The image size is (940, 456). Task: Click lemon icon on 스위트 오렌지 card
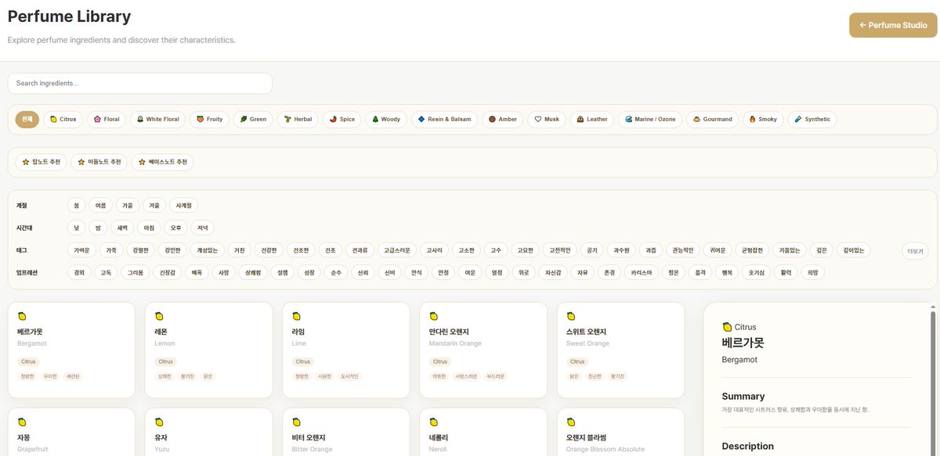570,316
